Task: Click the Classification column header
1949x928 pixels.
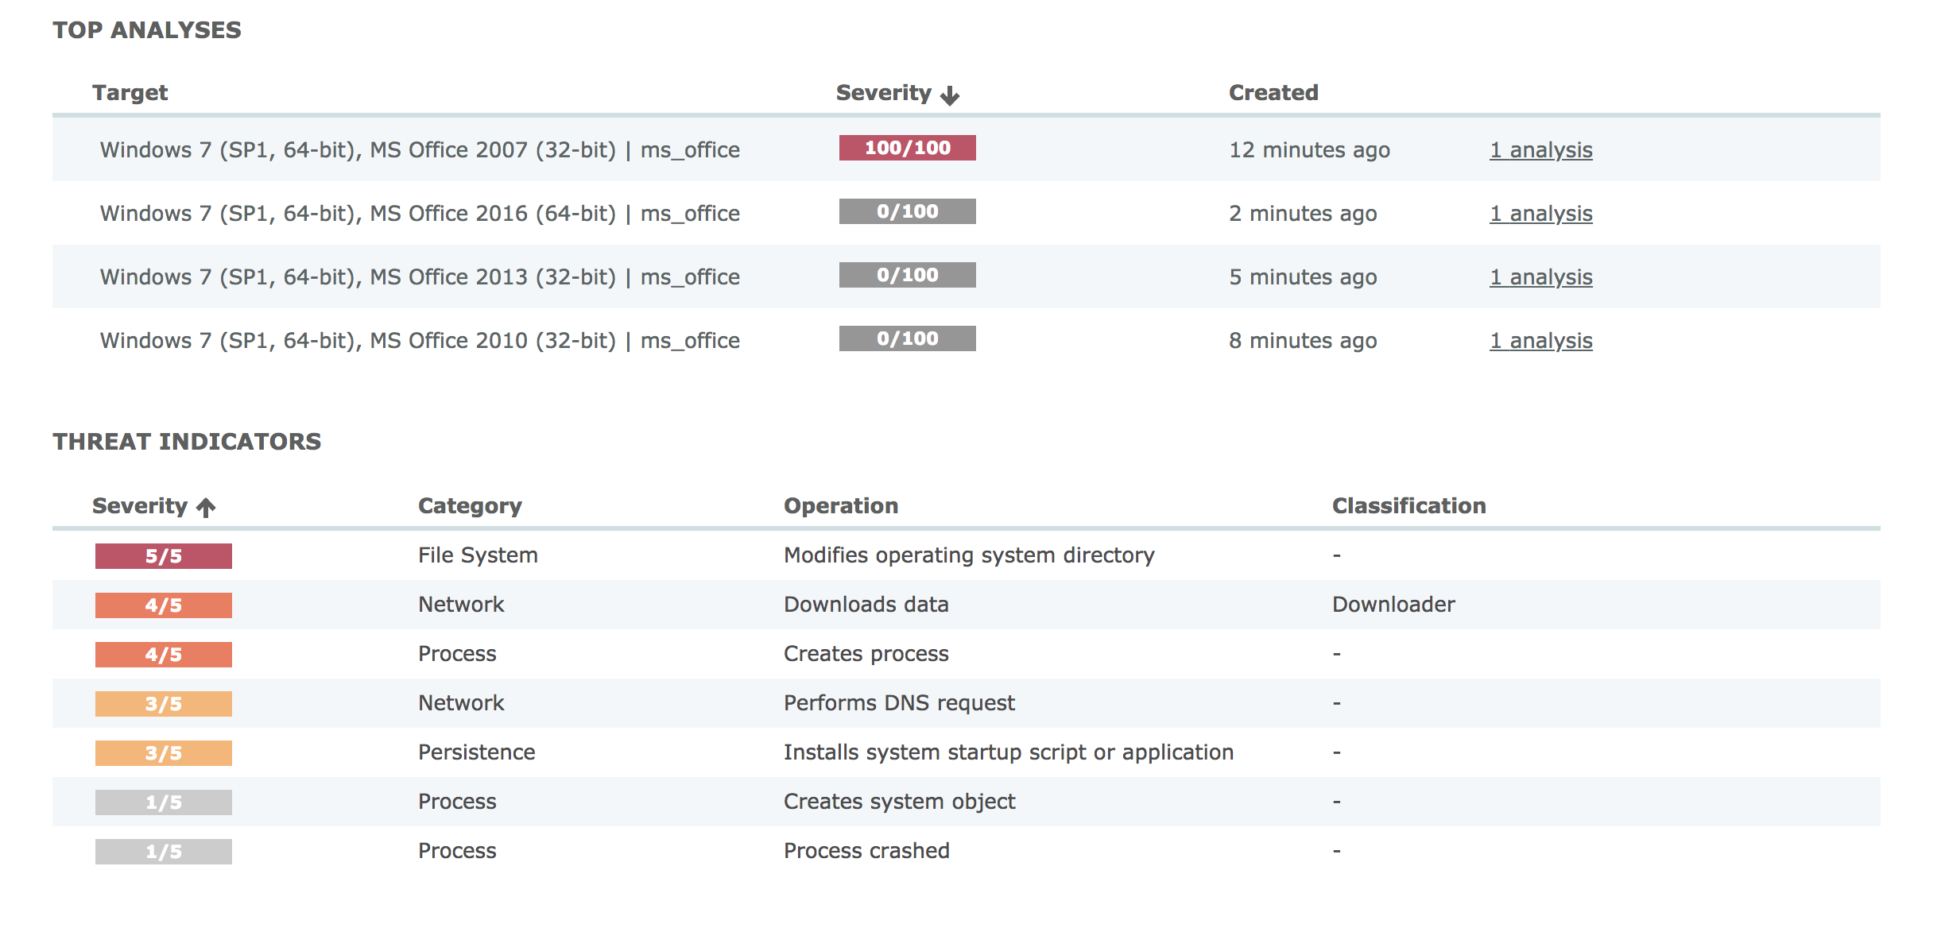Action: [x=1408, y=506]
